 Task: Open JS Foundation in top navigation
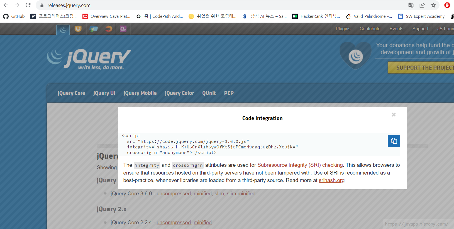[445, 29]
